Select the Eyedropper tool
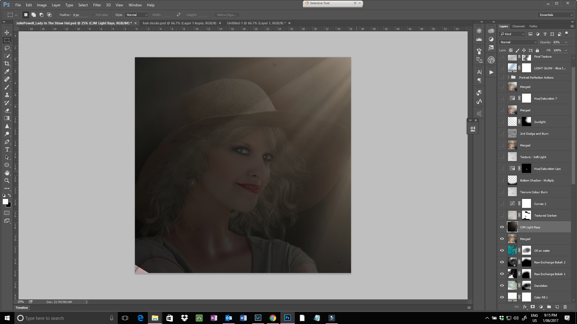Screen dimensions: 577x324 point(7,71)
